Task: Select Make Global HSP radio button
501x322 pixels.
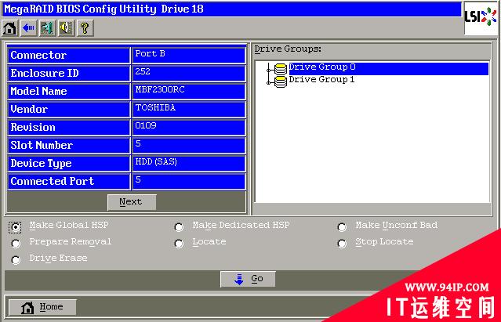Action: click(x=15, y=227)
